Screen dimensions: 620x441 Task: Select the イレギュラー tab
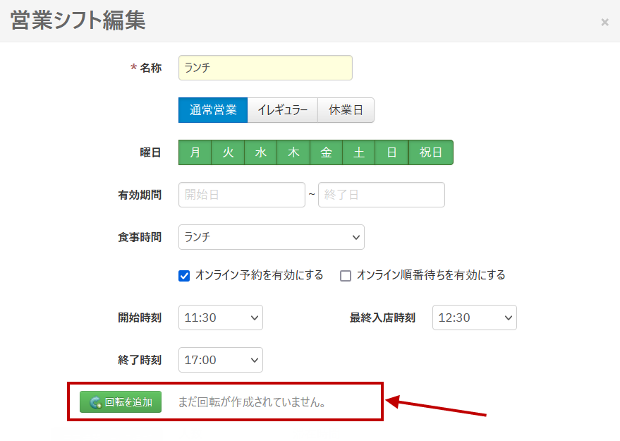tap(283, 110)
